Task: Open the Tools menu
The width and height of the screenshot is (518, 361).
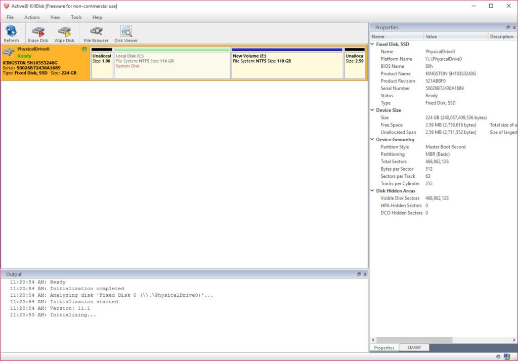Action: 76,17
